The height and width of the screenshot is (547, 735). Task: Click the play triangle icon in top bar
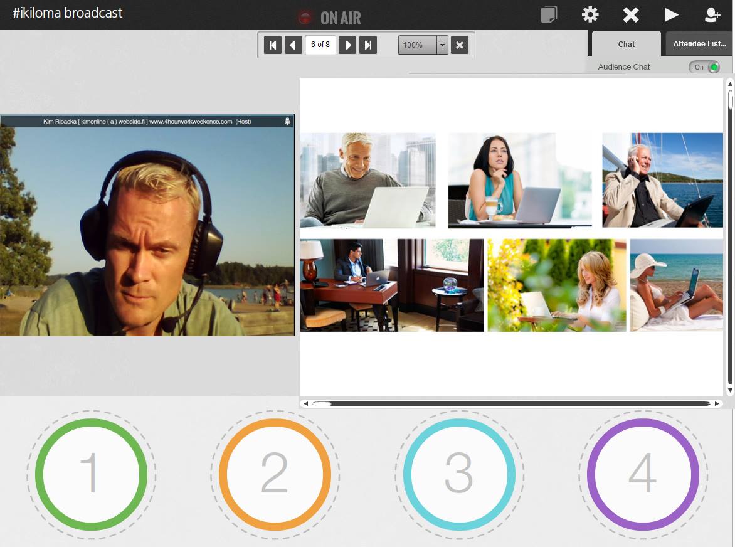pyautogui.click(x=671, y=15)
